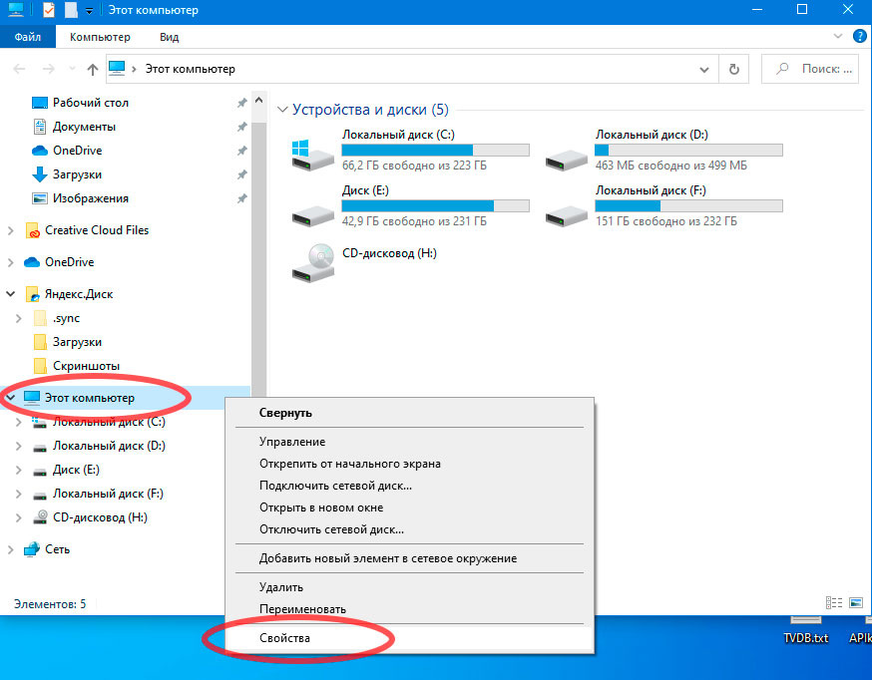Click the navigation pane scroll up arrow
This screenshot has height=680, width=872.
click(258, 100)
